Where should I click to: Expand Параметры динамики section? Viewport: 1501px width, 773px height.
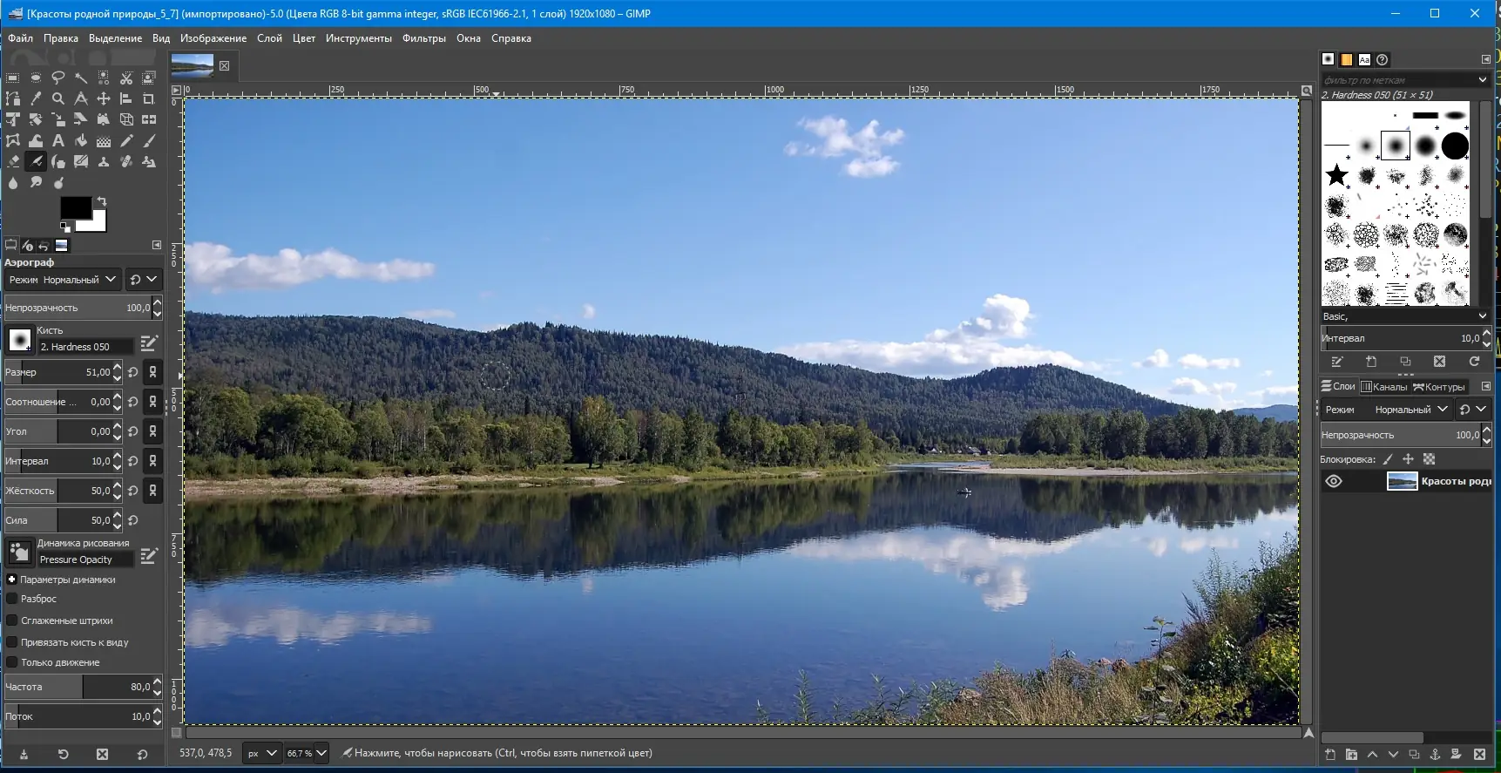tap(12, 580)
